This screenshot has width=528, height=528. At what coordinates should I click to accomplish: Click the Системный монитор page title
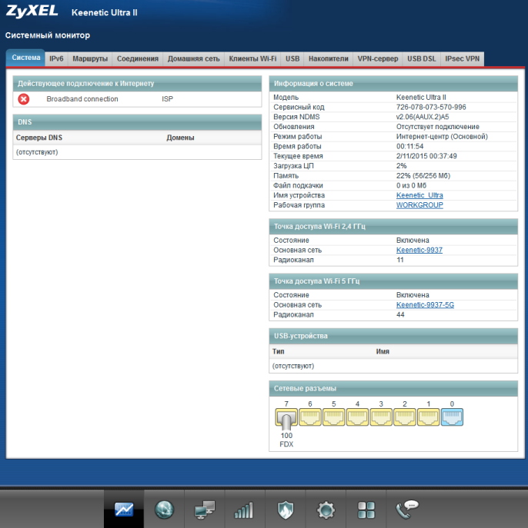coord(48,35)
